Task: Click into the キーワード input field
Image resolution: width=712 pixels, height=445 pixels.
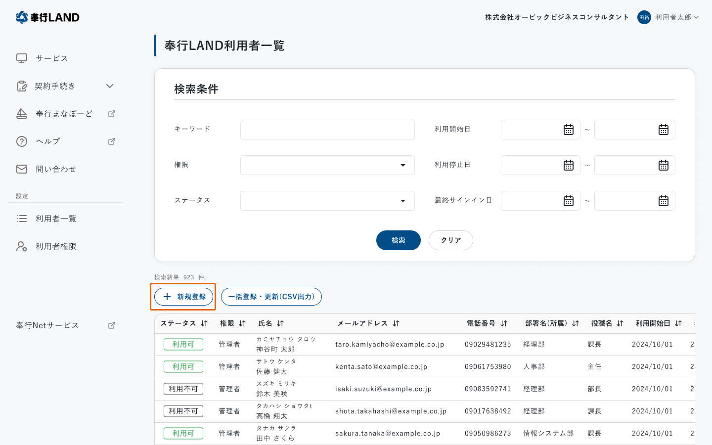Action: [x=327, y=130]
